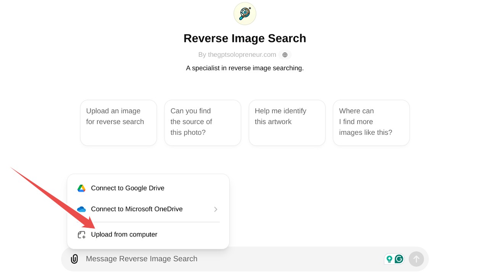Open the globe icon beside thegptsolopreneur.com
The height and width of the screenshot is (275, 477).
click(285, 54)
